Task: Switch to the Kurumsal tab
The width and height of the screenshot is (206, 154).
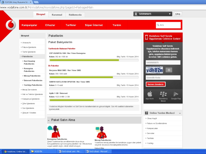Action: point(57,15)
